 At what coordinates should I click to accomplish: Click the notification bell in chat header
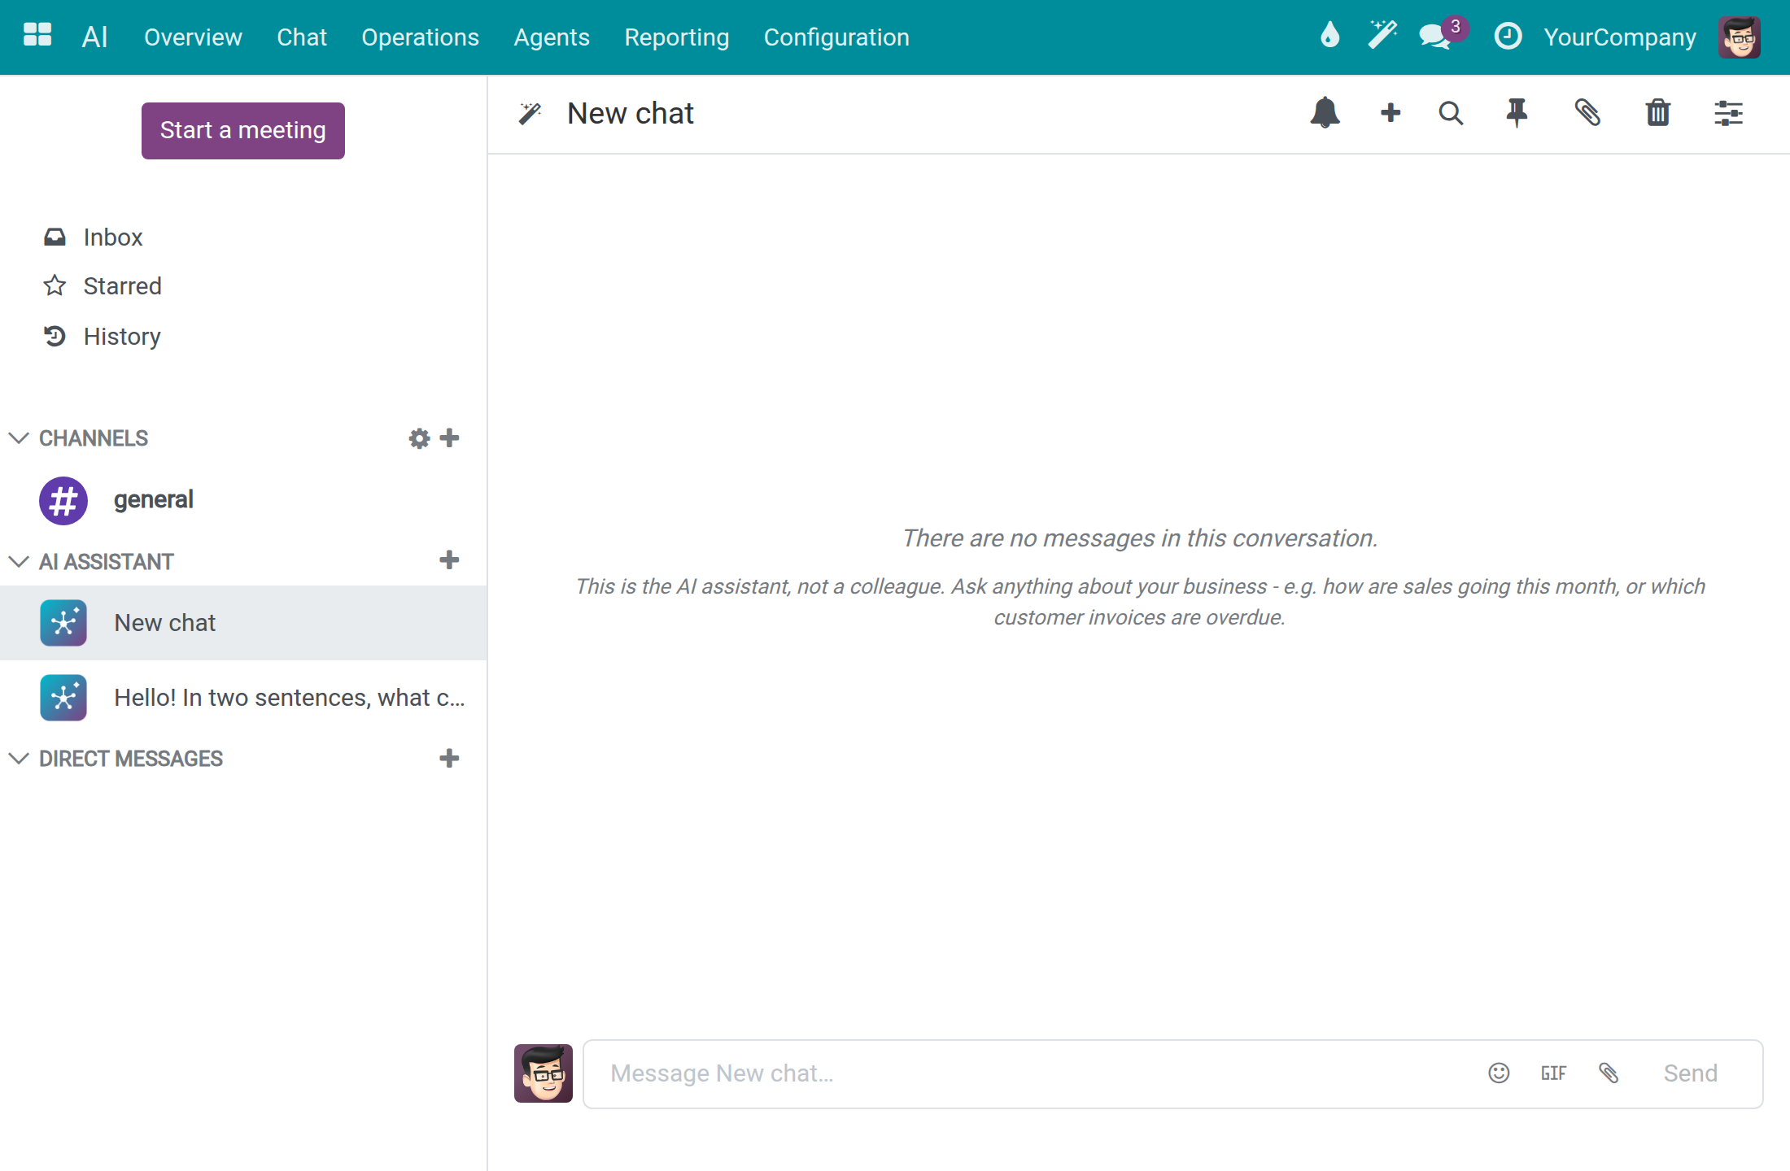1325,113
